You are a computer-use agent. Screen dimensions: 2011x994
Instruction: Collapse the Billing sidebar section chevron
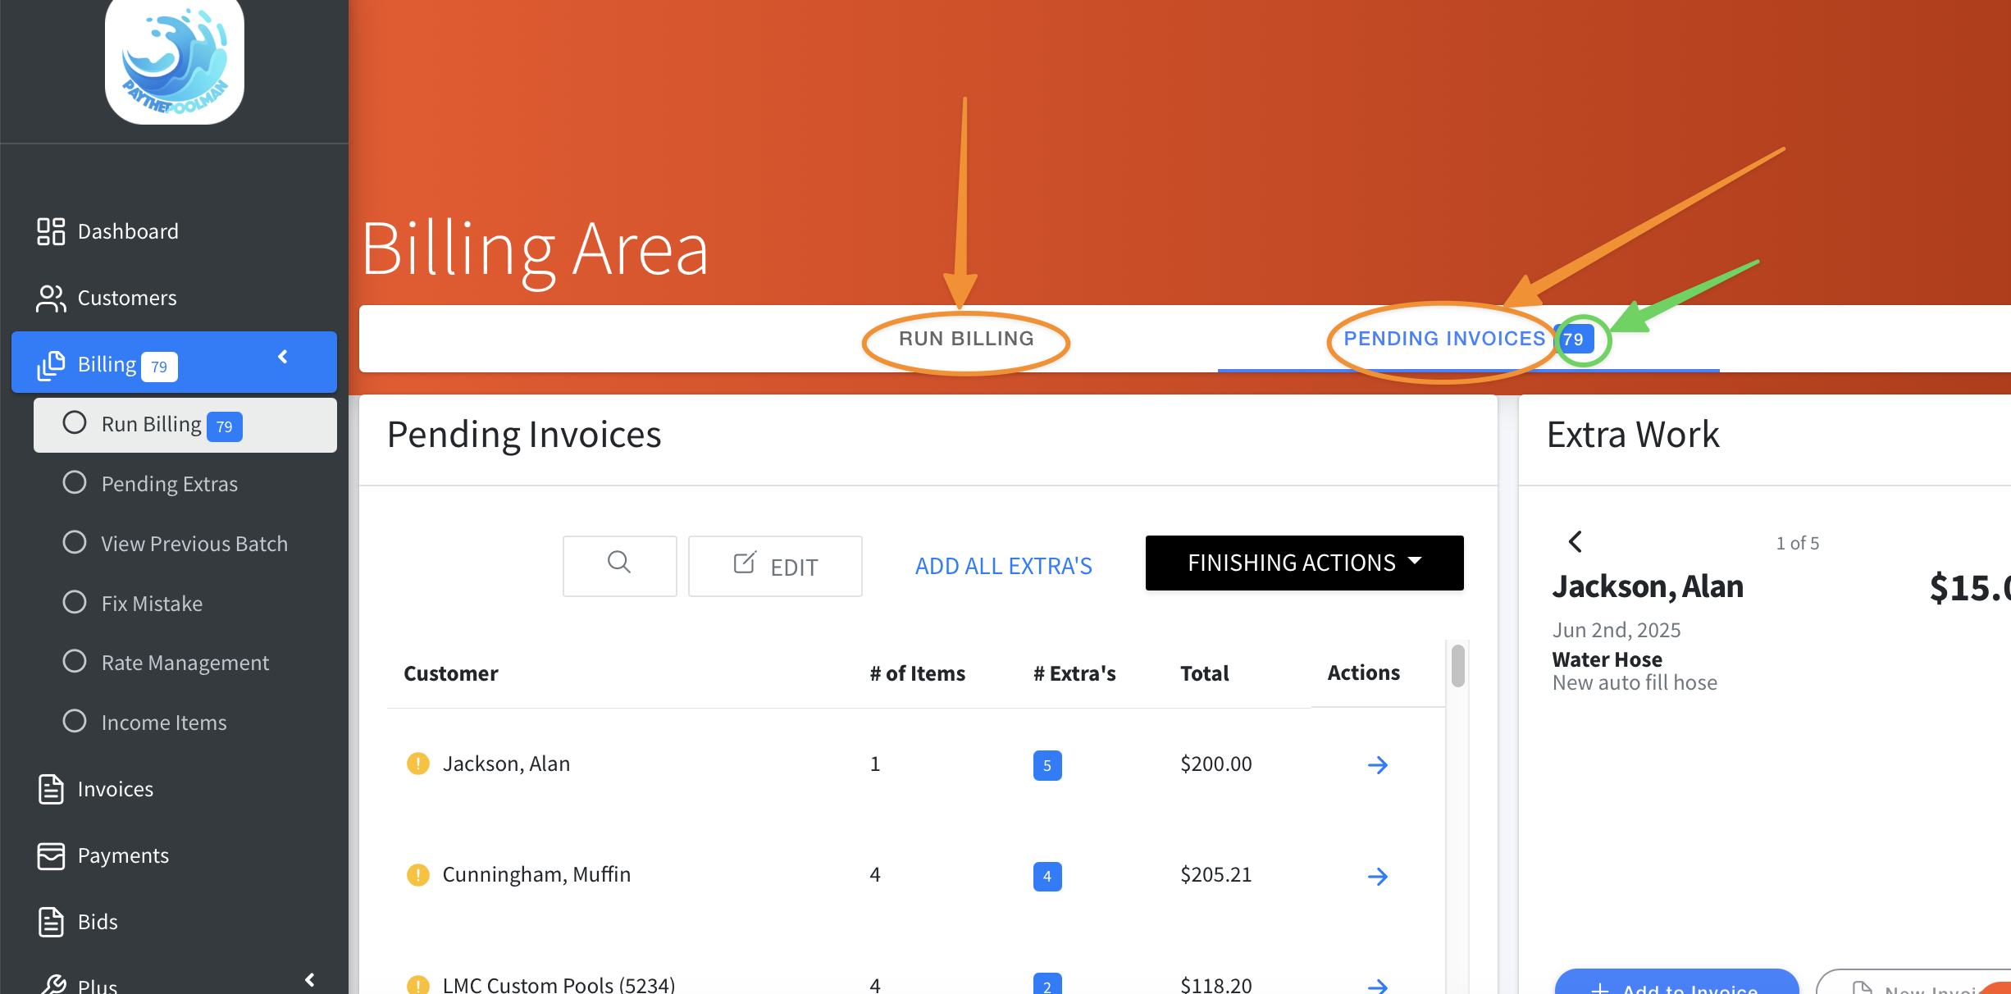(x=283, y=357)
